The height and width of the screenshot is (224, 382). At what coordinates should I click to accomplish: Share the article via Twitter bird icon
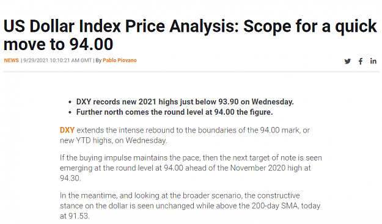pos(347,61)
